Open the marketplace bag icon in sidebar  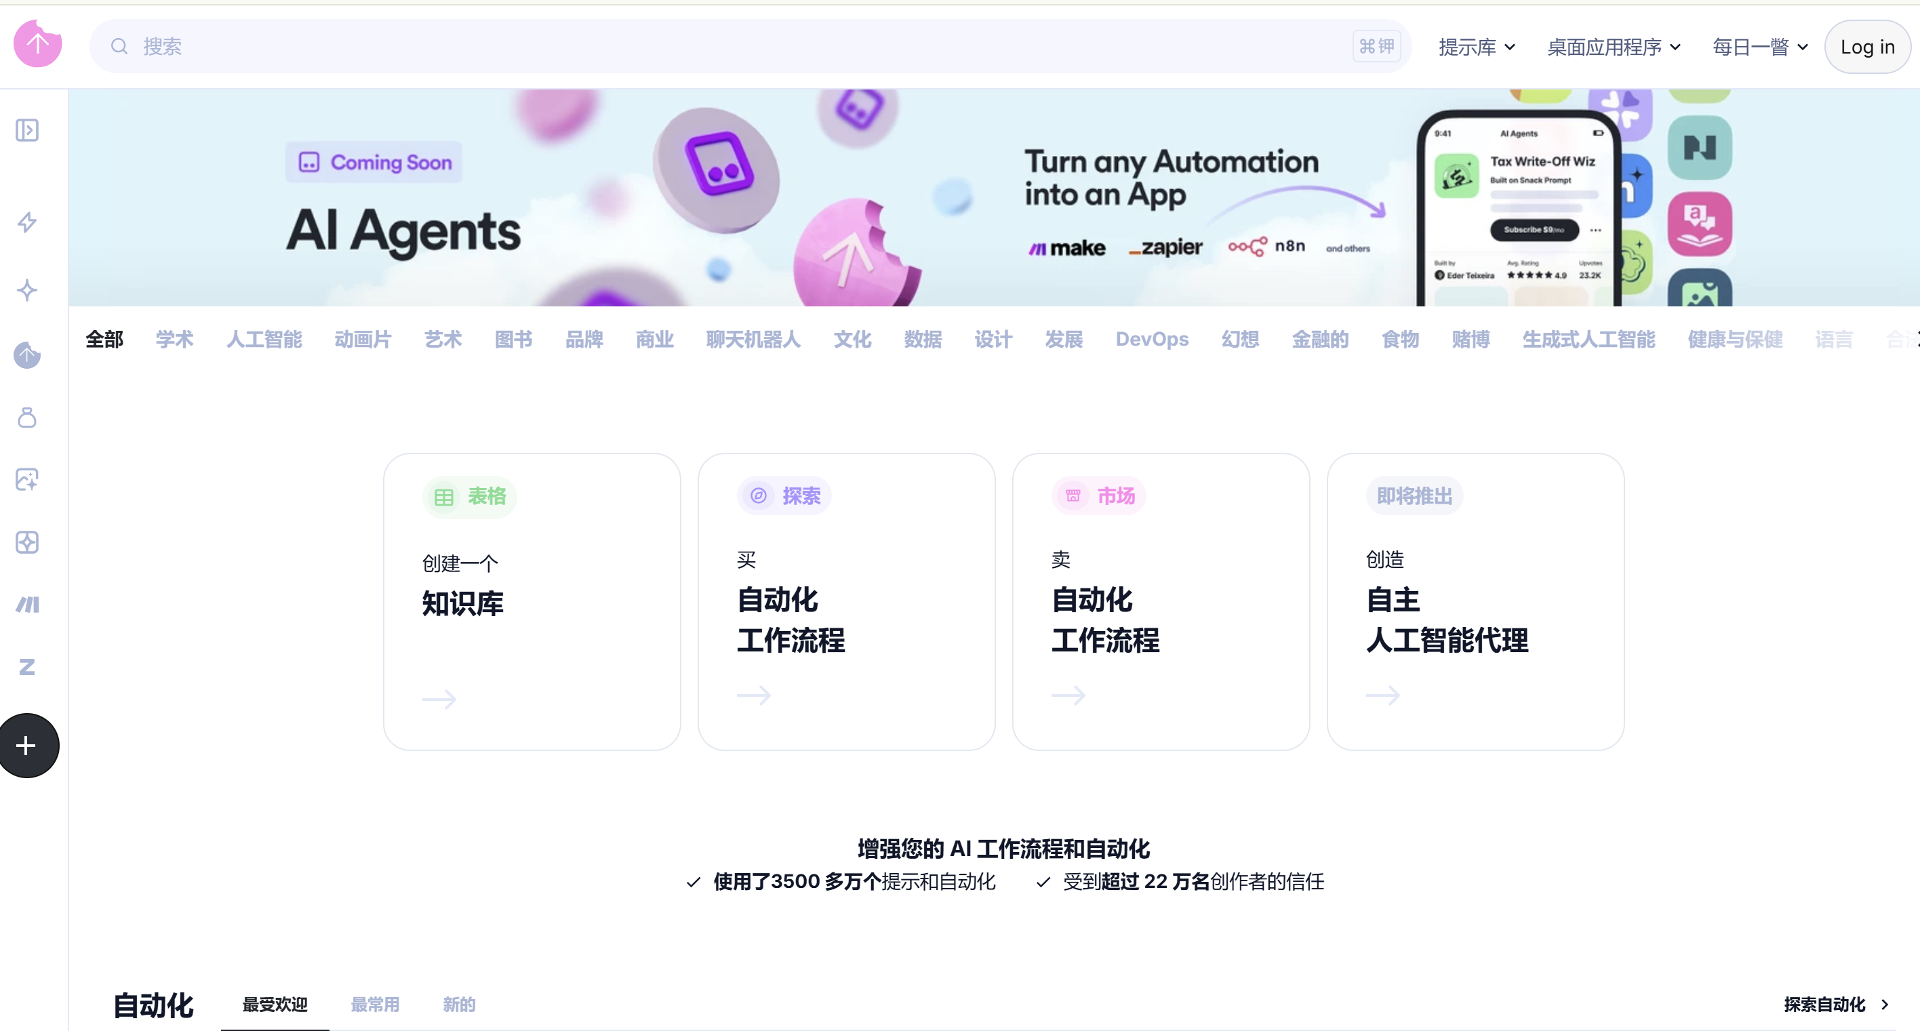click(27, 417)
